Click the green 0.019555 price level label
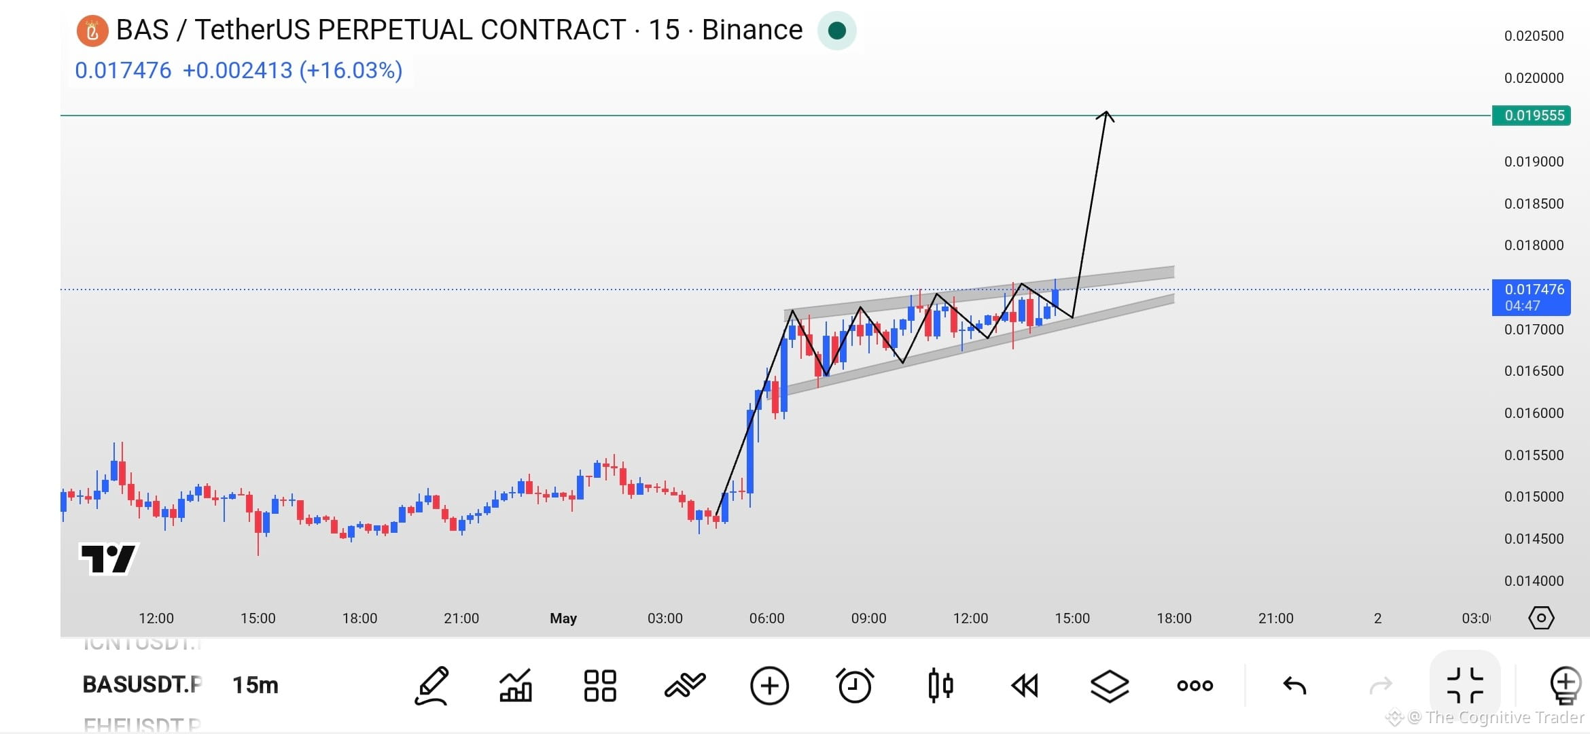Image resolution: width=1590 pixels, height=734 pixels. pos(1531,116)
